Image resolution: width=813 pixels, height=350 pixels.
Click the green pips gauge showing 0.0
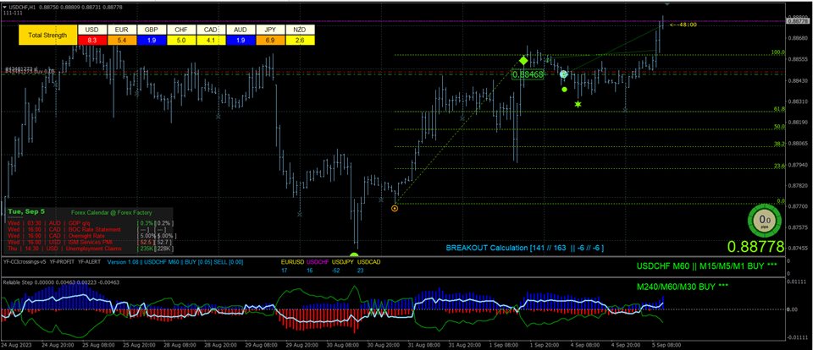click(766, 221)
